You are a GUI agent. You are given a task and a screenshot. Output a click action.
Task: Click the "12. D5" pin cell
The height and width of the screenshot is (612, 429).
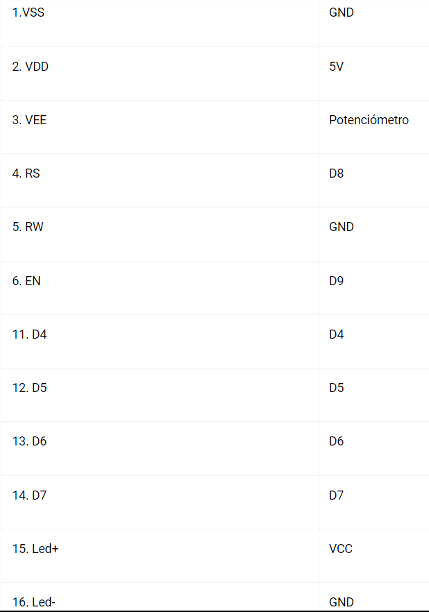(x=30, y=388)
